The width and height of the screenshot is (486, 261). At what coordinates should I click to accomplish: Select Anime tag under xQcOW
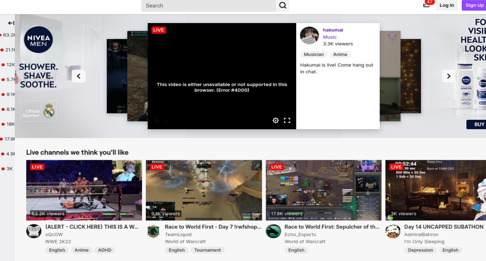point(82,250)
